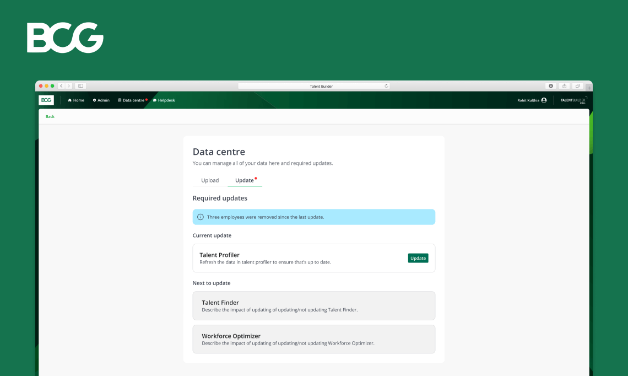This screenshot has width=628, height=376.
Task: Click the BCG logo in navbar
Action: (x=46, y=100)
